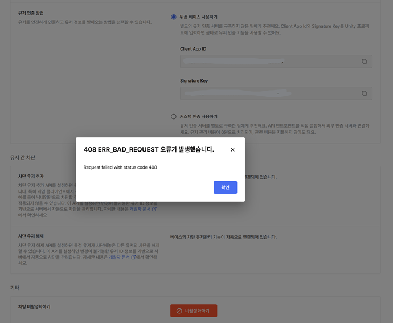Image resolution: width=393 pixels, height=323 pixels.
Task: Click inside the Client App ID field
Action: click(x=268, y=62)
